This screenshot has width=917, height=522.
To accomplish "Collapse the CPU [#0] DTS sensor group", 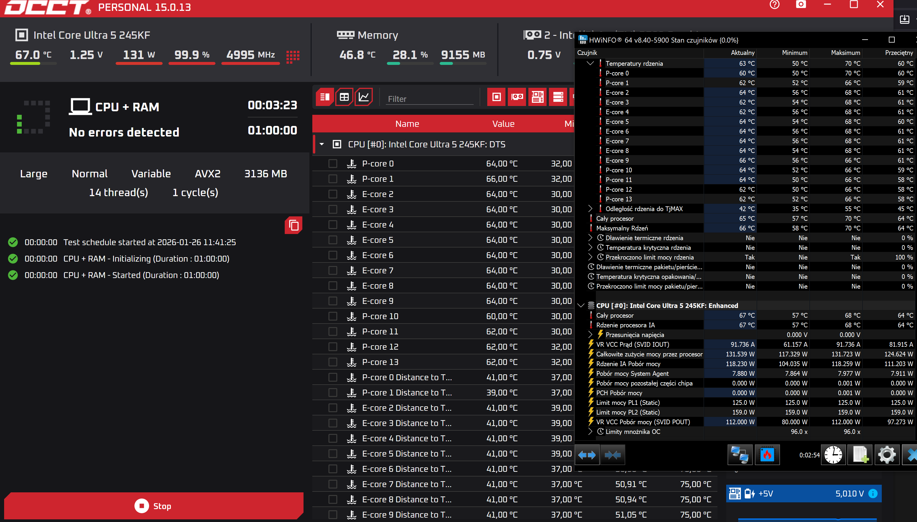I will (x=322, y=144).
